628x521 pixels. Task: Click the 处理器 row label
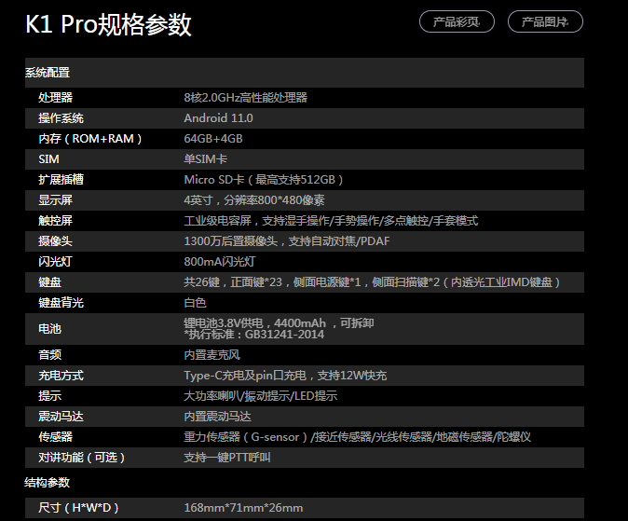tap(55, 97)
